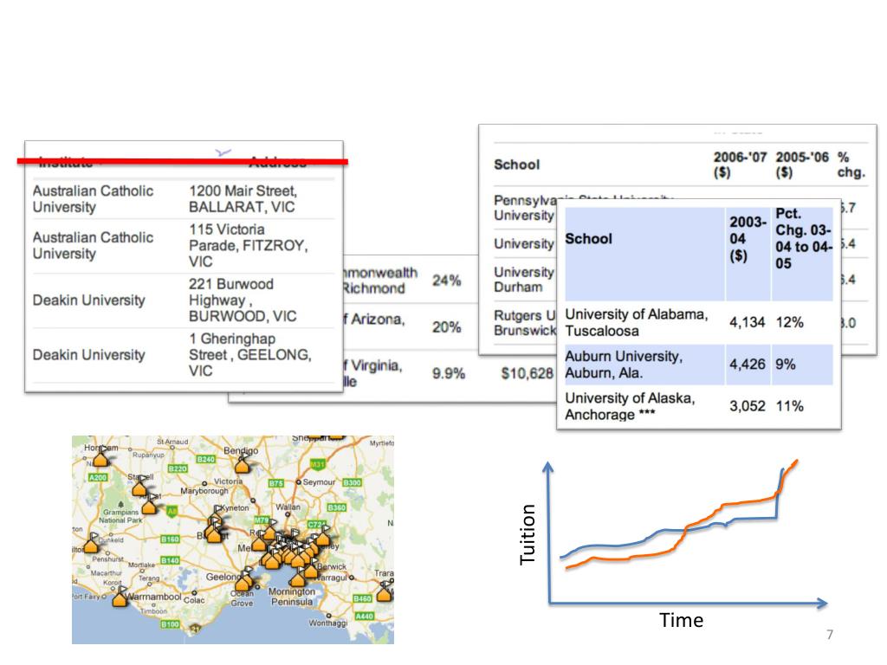The image size is (887, 665).
Task: Click the B160 road shield on map
Action: tap(171, 539)
